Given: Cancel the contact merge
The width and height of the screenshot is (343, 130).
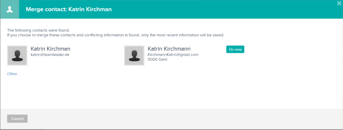Looking at the screenshot, I should coord(17,119).
